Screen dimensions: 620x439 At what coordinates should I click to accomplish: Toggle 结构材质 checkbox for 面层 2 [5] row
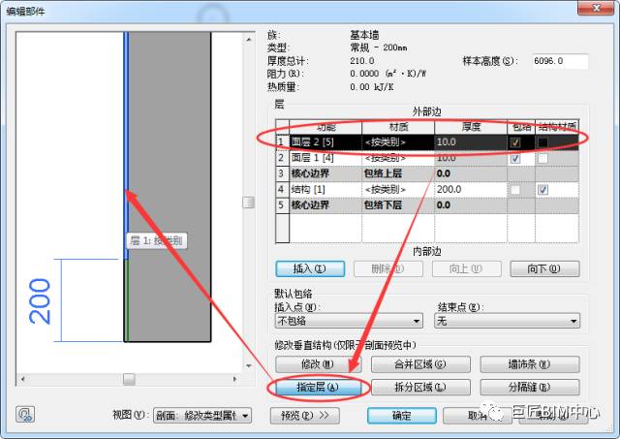pos(542,142)
